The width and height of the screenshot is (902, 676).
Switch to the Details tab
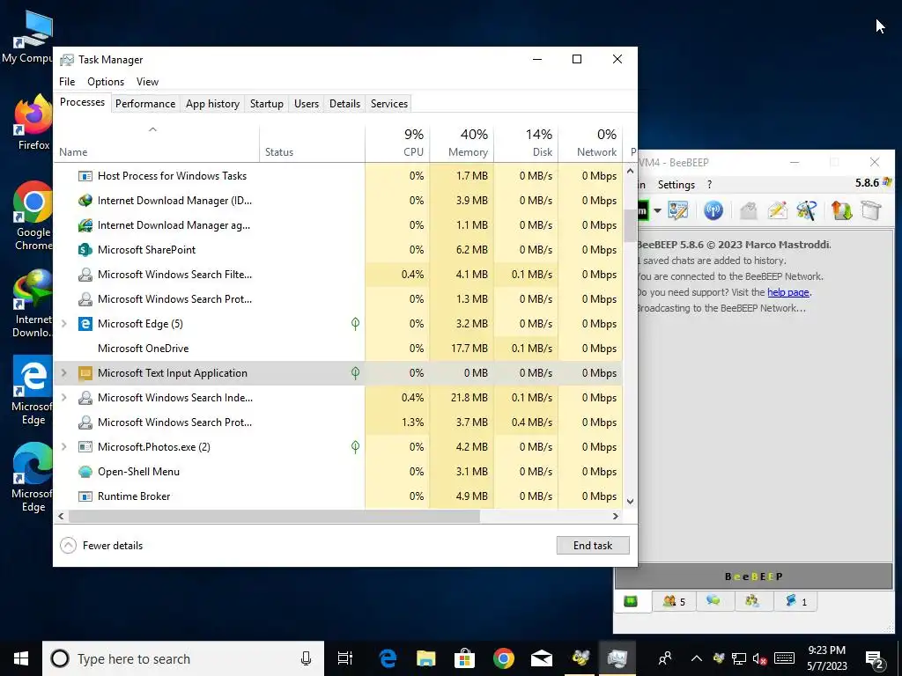click(344, 104)
